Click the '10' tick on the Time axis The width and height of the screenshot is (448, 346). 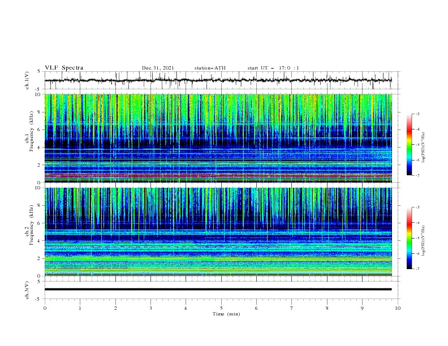[398, 308]
